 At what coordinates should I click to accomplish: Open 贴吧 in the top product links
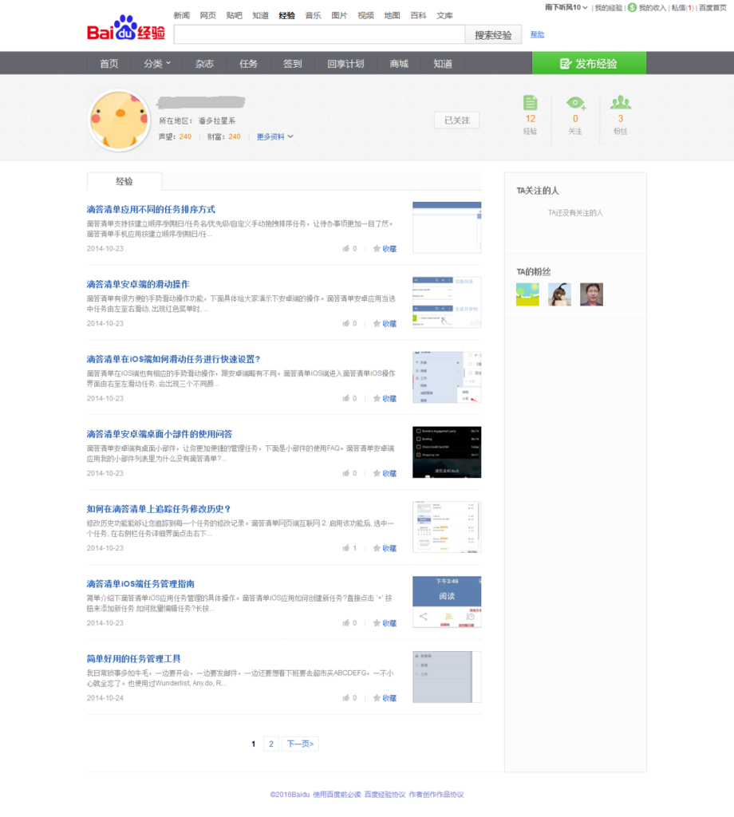[235, 15]
